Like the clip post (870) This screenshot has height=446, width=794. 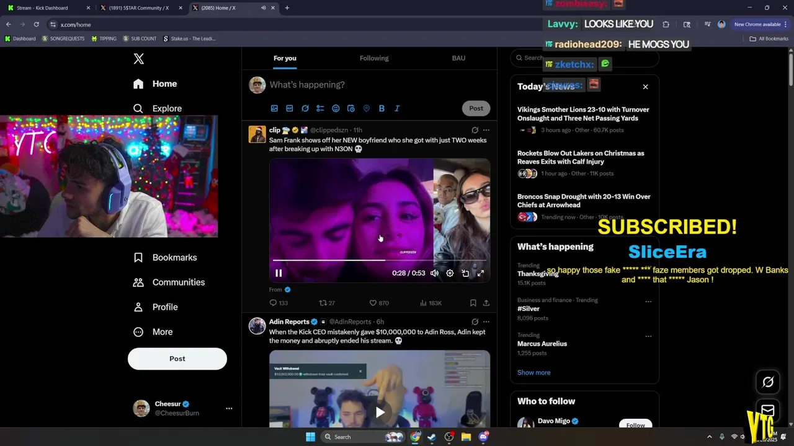coord(379,303)
